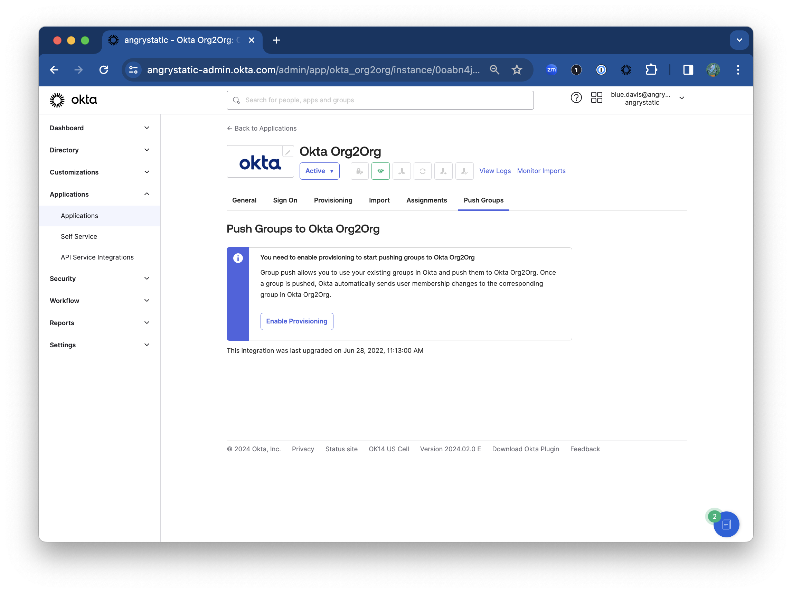
Task: Open the Active status dropdown
Action: pyautogui.click(x=319, y=171)
